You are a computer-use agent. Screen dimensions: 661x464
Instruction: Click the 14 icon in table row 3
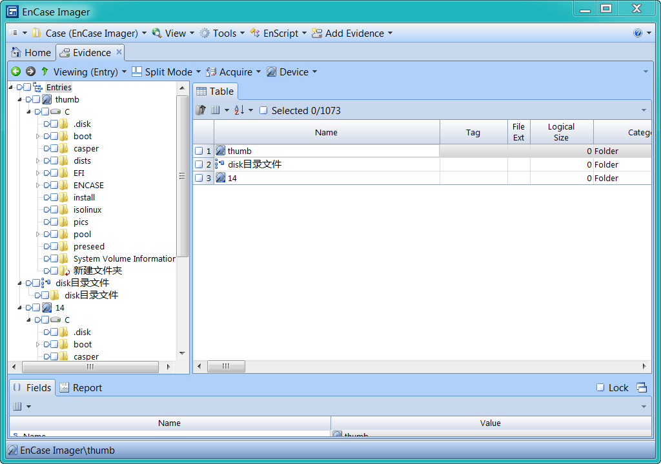tap(221, 178)
